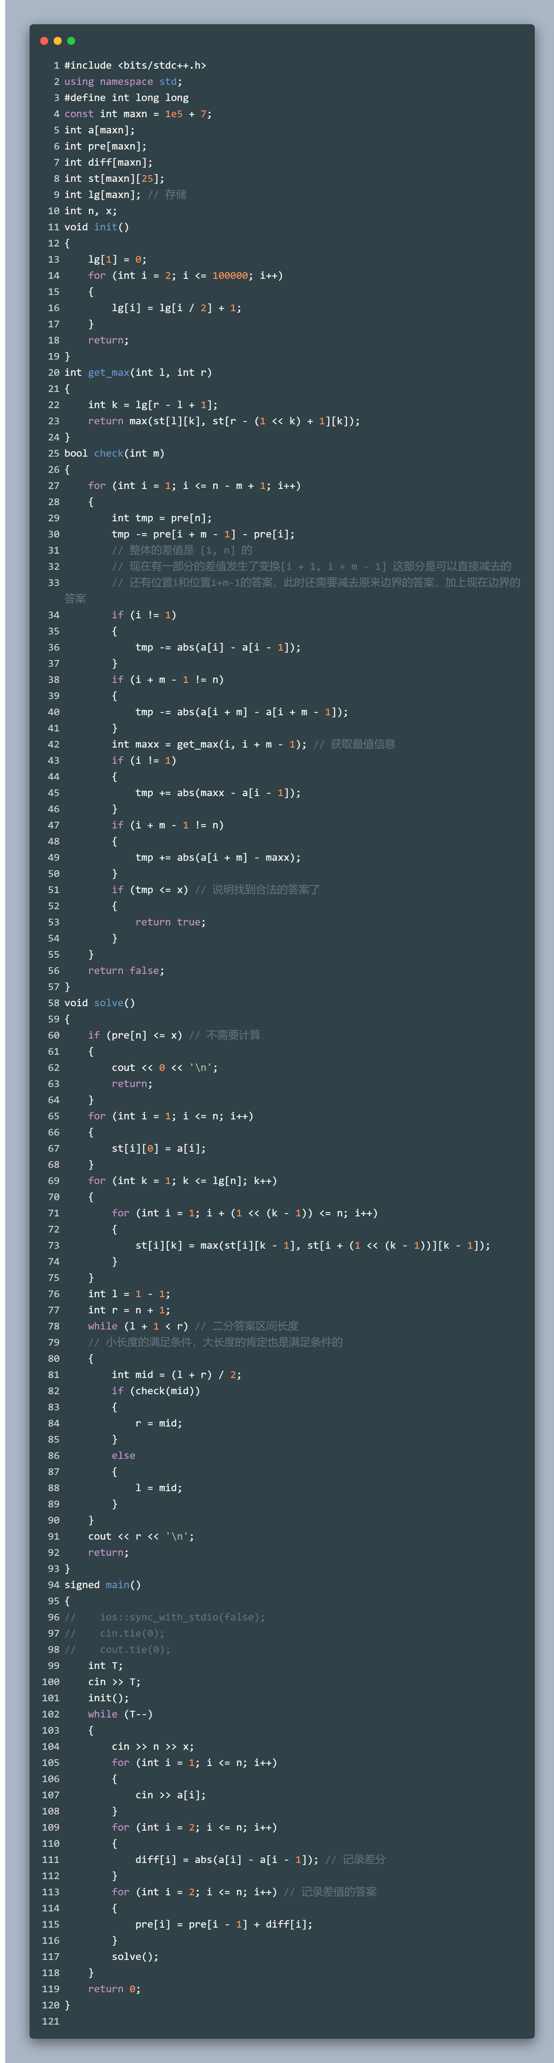This screenshot has width=554, height=2063.
Task: Click the #include <bits/stdc++.h> line
Action: pyautogui.click(x=135, y=66)
